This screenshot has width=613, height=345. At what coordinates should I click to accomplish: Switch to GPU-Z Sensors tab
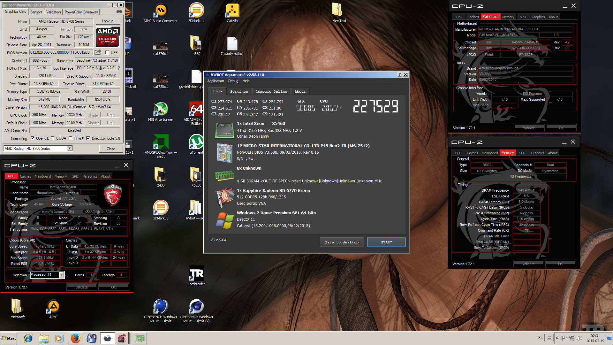click(x=36, y=12)
